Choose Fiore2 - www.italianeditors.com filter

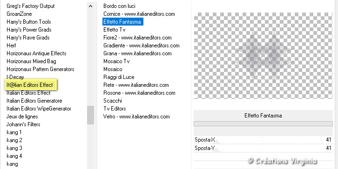[x=137, y=38]
